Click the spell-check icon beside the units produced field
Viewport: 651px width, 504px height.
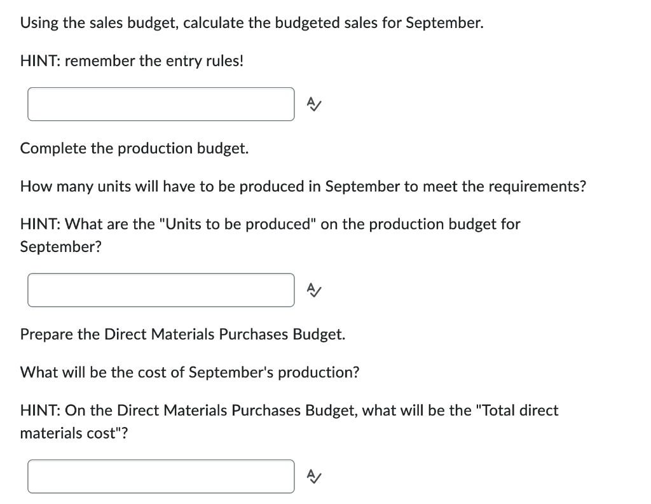pos(314,290)
